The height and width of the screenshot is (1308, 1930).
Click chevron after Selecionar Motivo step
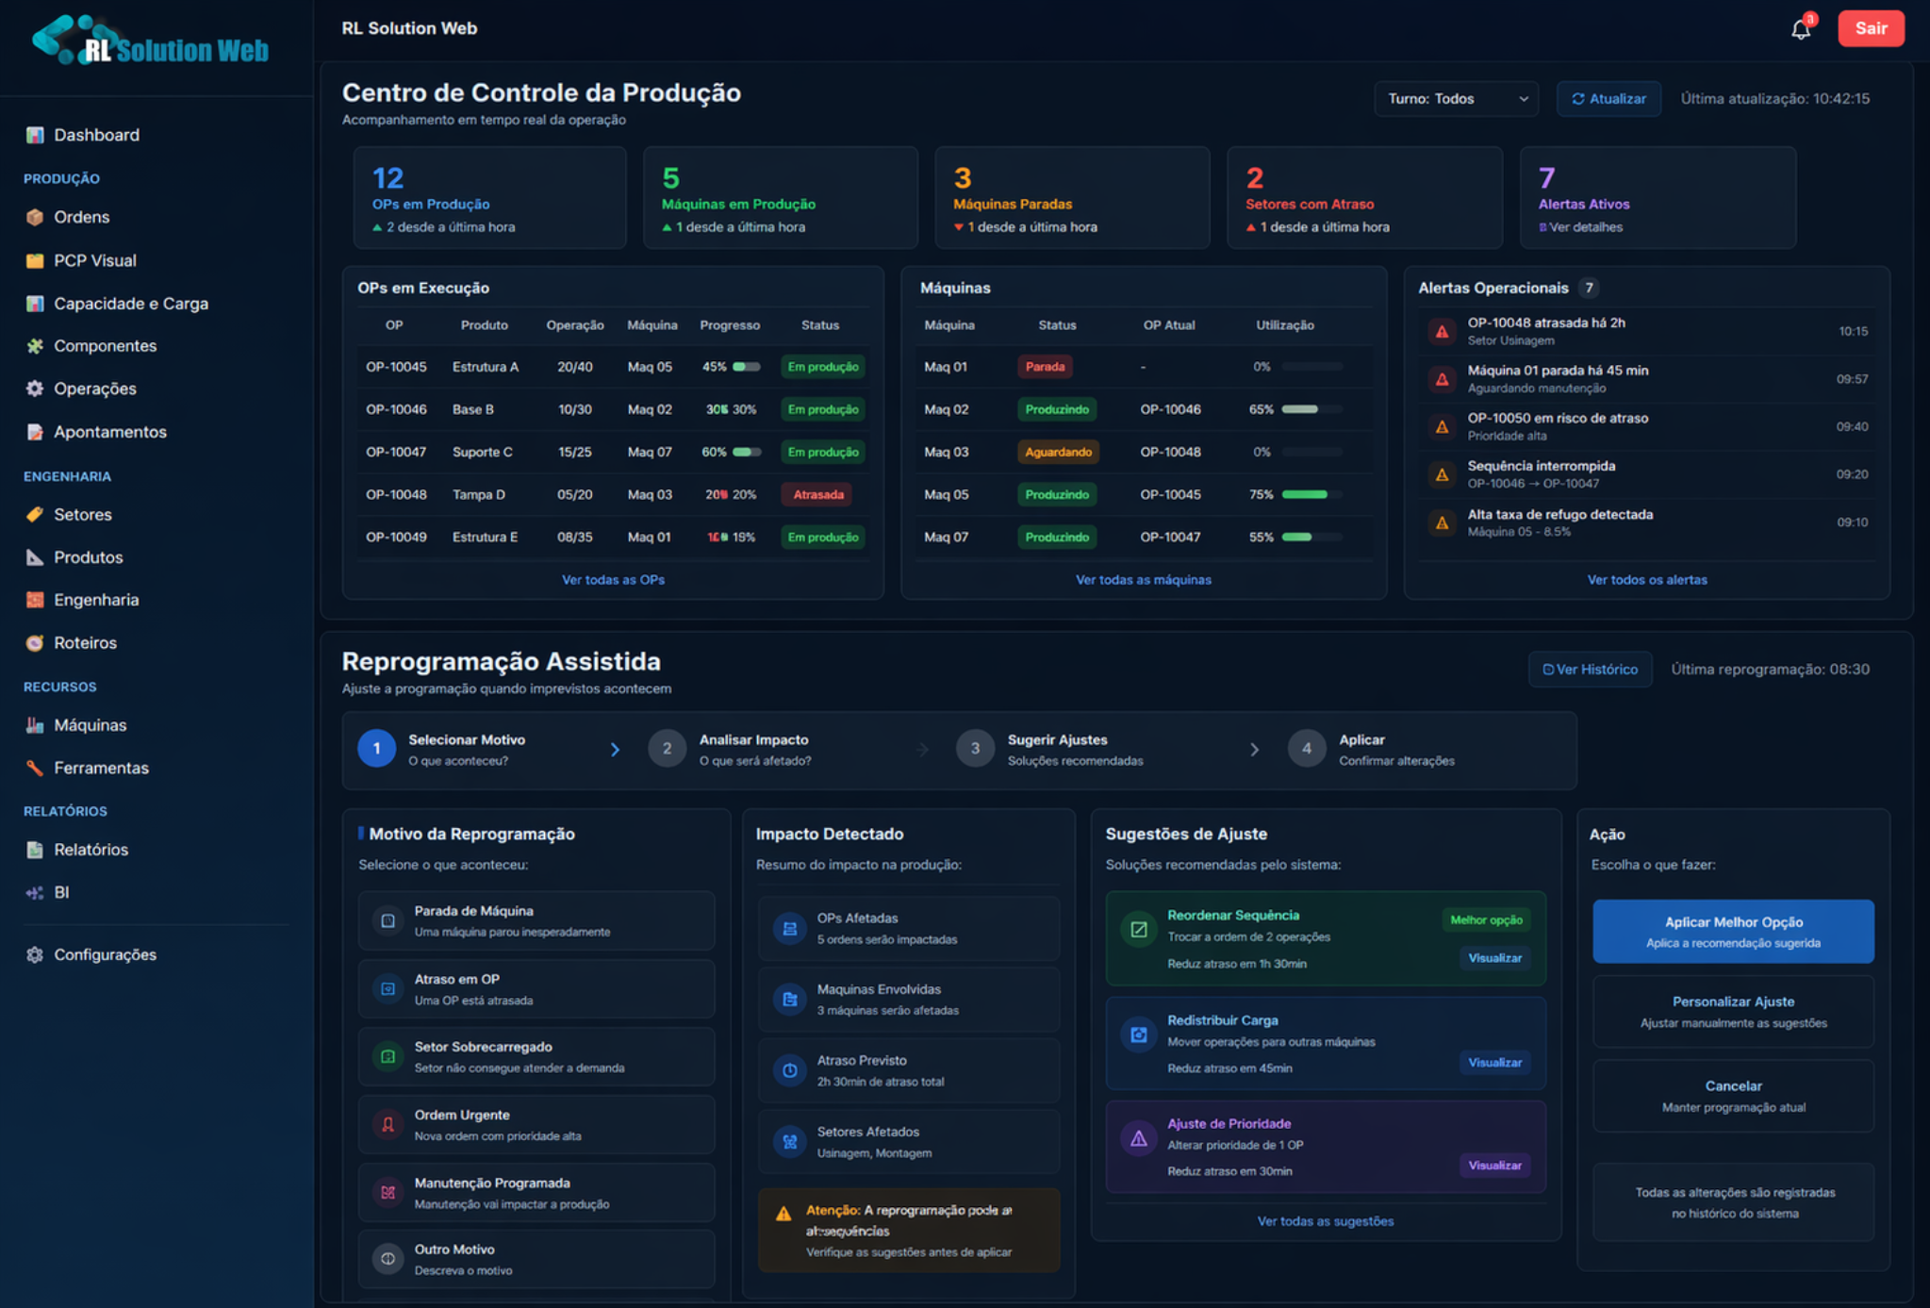(615, 750)
